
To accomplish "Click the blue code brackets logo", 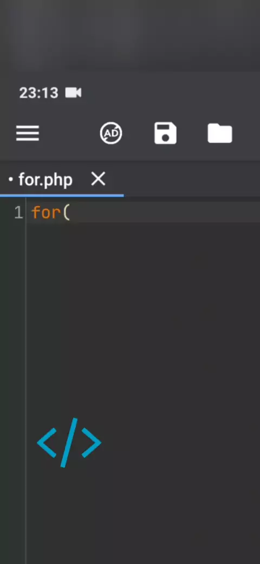I will 69,443.
